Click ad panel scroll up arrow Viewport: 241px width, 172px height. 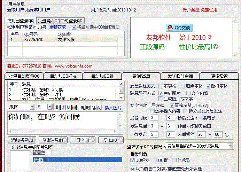coord(235,20)
